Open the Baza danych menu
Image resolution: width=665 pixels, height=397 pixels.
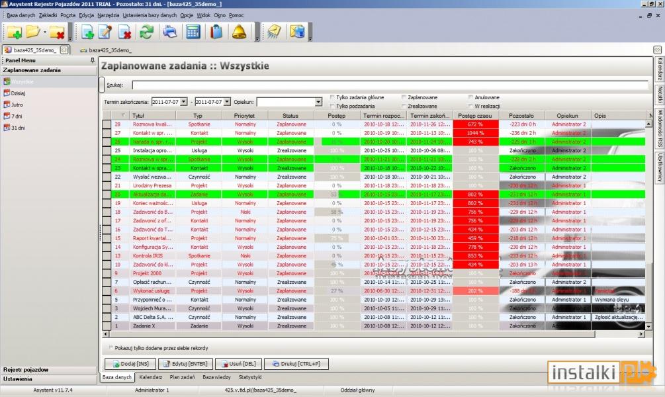pos(21,15)
